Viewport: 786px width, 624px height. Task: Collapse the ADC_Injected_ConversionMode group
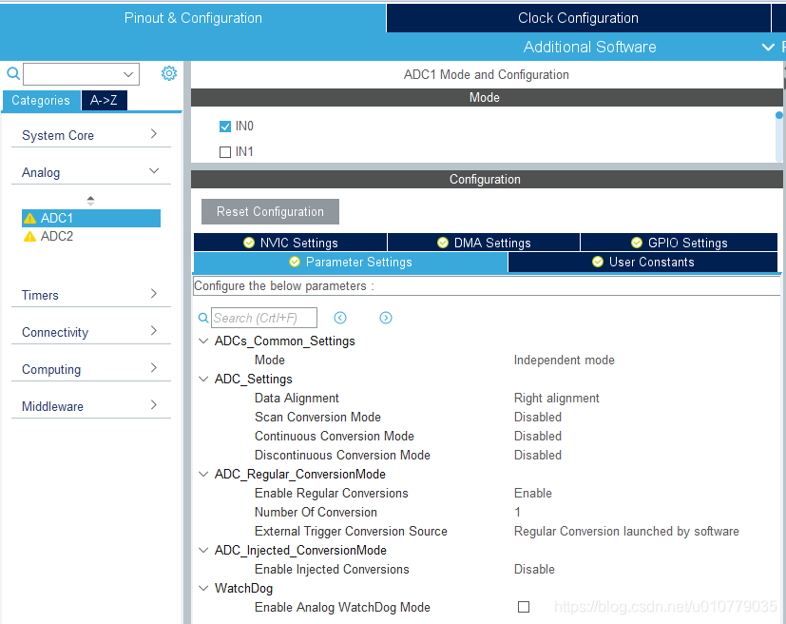pos(203,550)
